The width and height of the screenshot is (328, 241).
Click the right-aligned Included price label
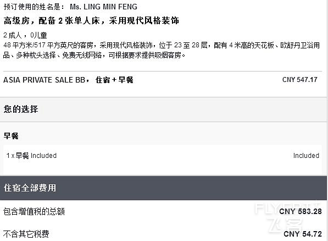click(x=306, y=156)
